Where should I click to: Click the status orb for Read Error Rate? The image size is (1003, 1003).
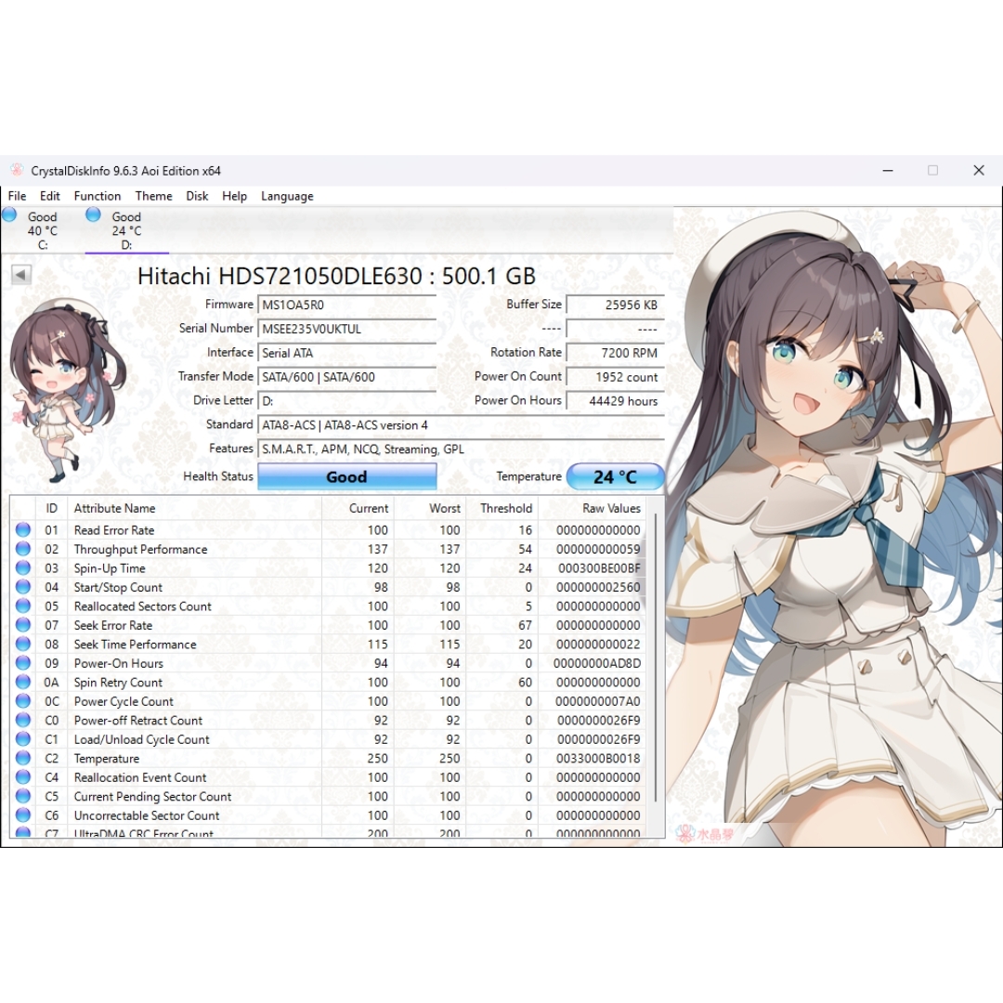pyautogui.click(x=23, y=529)
